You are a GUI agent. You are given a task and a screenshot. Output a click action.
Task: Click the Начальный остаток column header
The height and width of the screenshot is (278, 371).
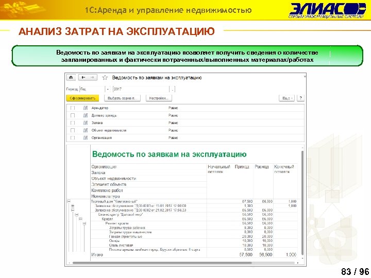(x=219, y=169)
